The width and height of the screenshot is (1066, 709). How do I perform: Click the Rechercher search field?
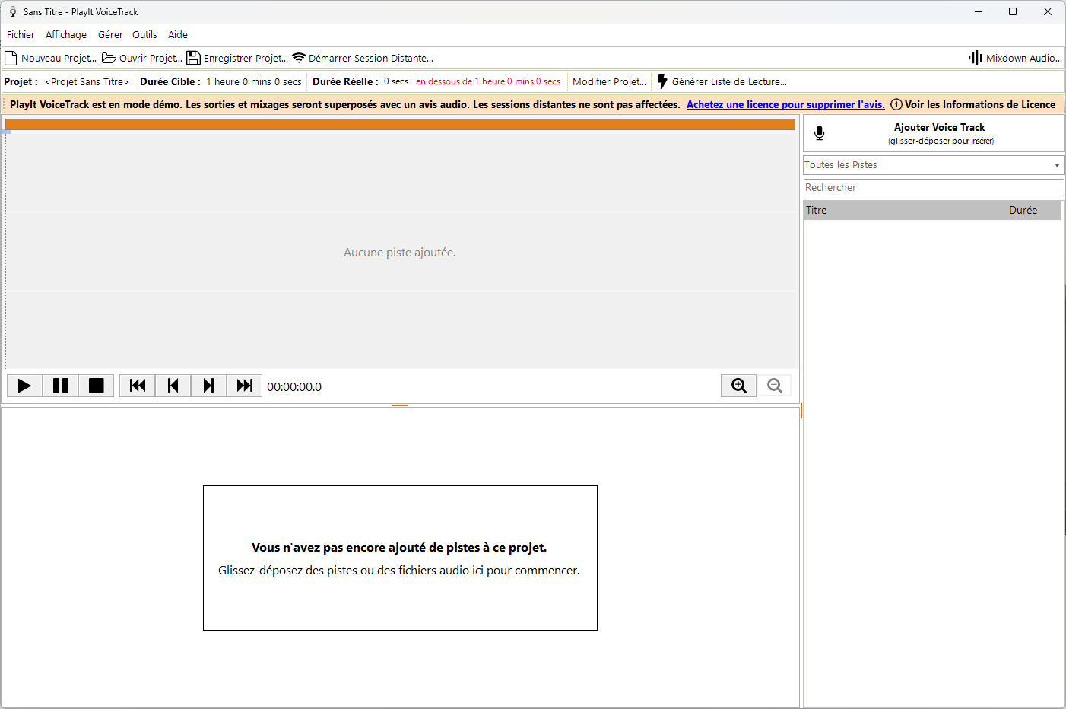pos(934,187)
